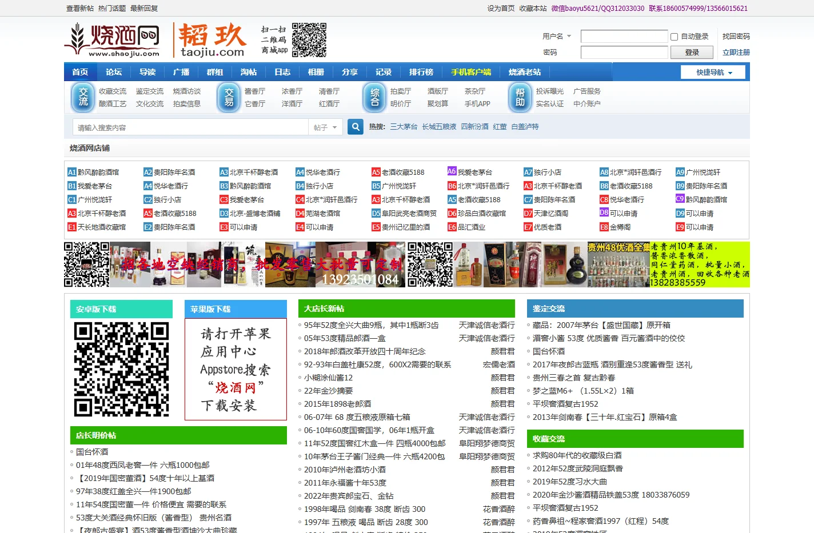Click 设为首页 in top bar

pos(501,9)
